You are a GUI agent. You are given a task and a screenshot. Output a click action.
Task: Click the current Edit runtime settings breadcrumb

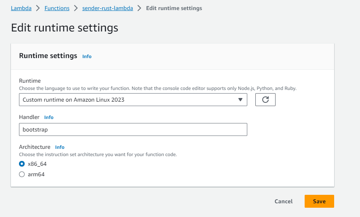(174, 8)
